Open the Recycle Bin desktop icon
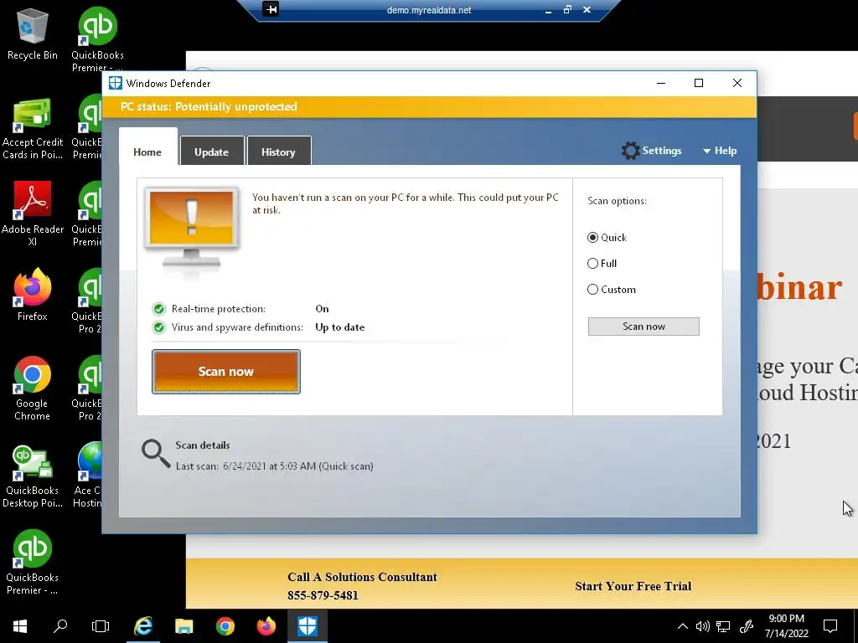This screenshot has height=643, width=858. coord(33,33)
